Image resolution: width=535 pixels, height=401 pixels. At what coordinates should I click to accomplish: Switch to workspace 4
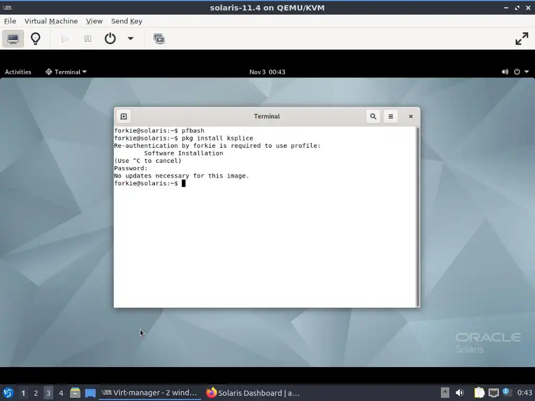pos(61,393)
